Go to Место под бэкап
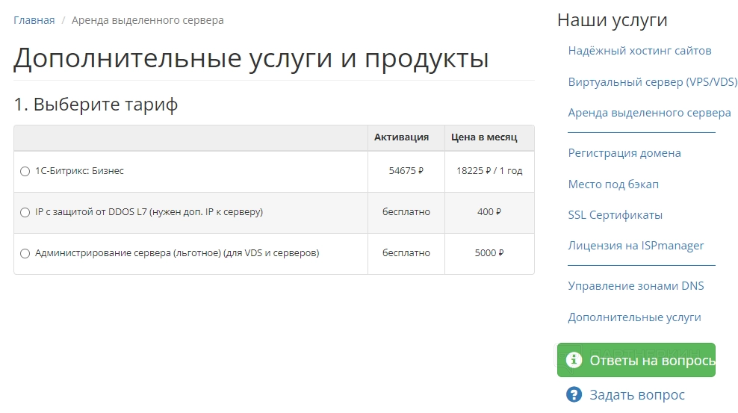This screenshot has height=413, width=738. pyautogui.click(x=613, y=184)
